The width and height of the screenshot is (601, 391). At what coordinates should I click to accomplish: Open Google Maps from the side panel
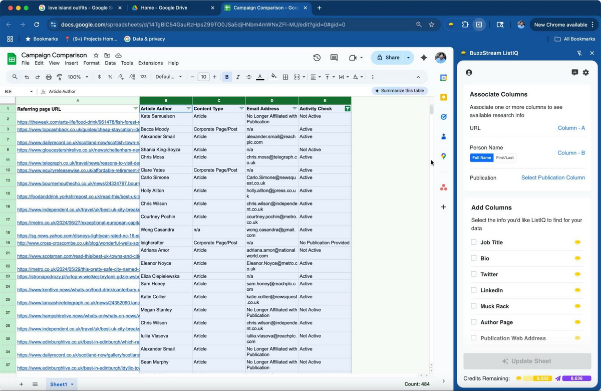point(443,156)
